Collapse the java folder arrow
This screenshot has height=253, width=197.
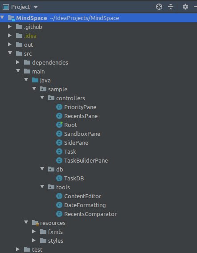(26, 80)
